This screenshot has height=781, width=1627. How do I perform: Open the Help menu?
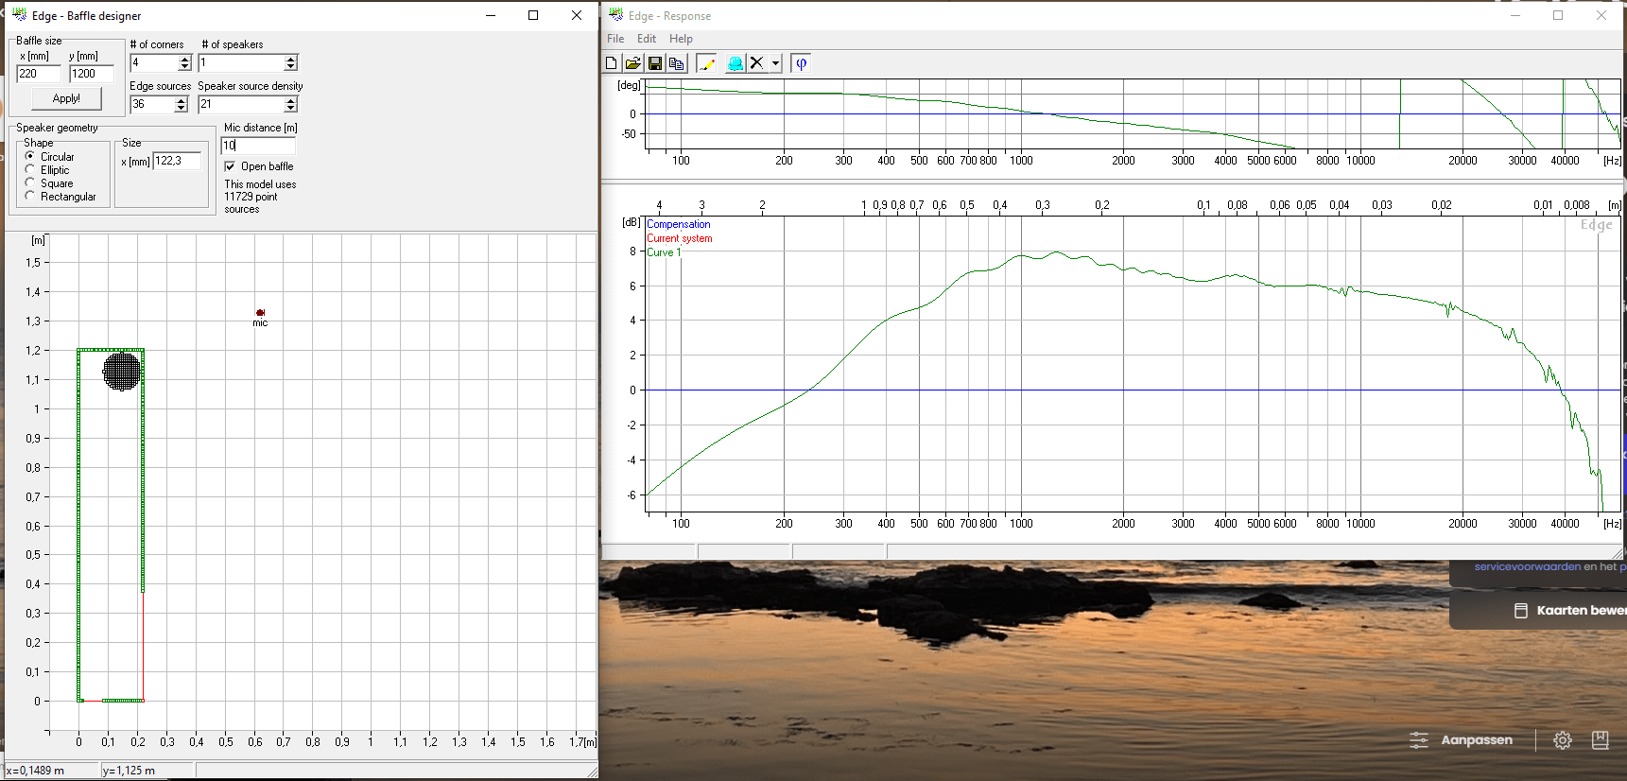pos(681,39)
